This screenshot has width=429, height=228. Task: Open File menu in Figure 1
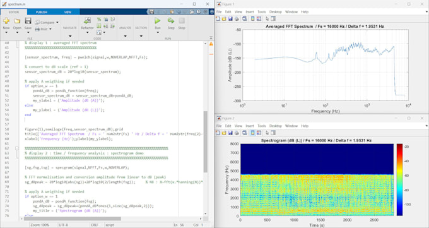coord(219,12)
